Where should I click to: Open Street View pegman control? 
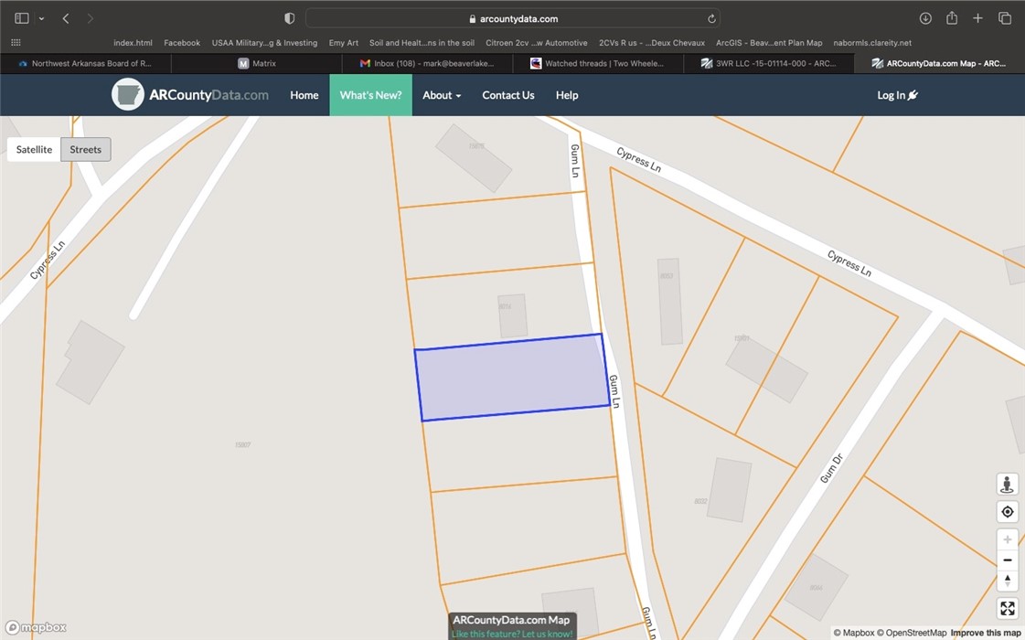click(1007, 485)
